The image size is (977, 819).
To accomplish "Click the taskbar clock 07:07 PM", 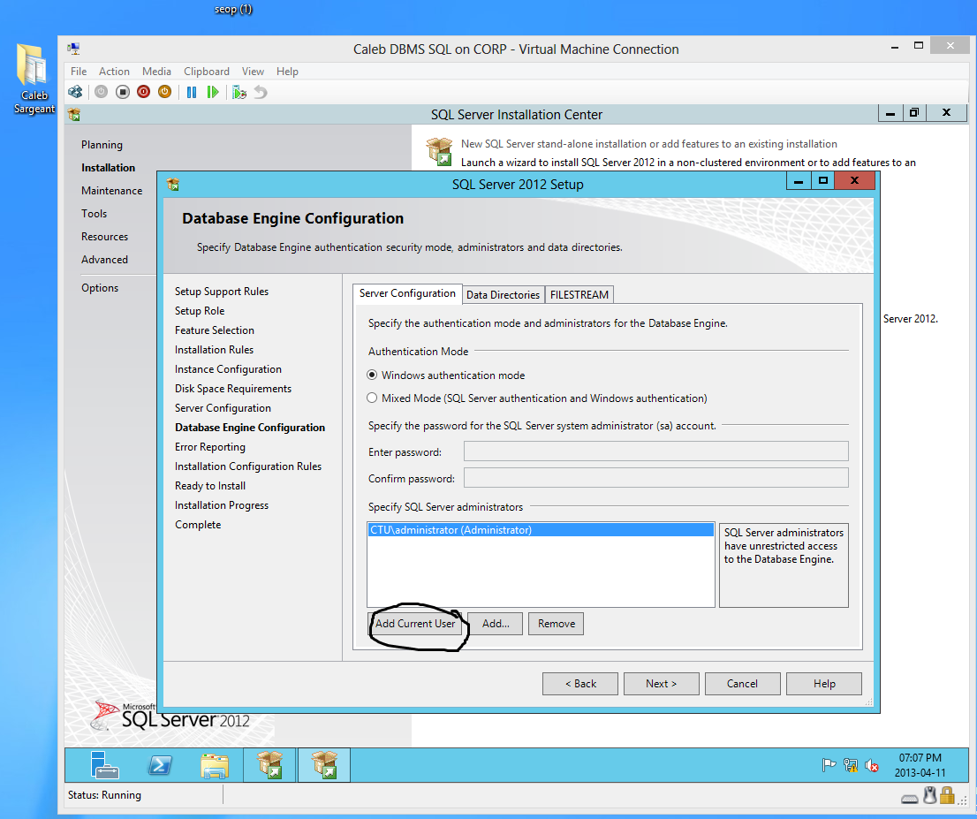I will click(920, 758).
